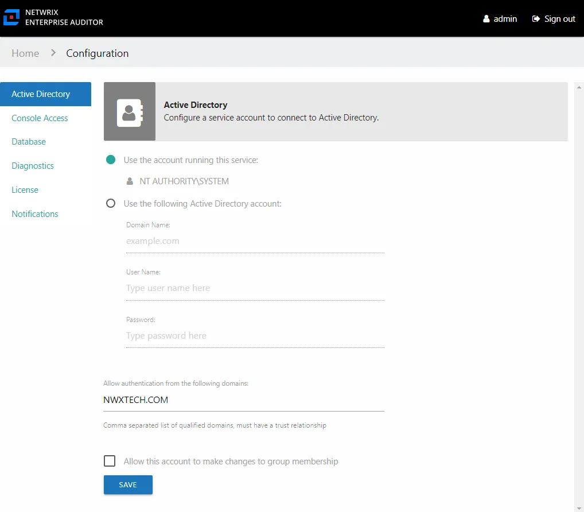Click the 'Password:' label
Screen dimensions: 584x512
141,320
